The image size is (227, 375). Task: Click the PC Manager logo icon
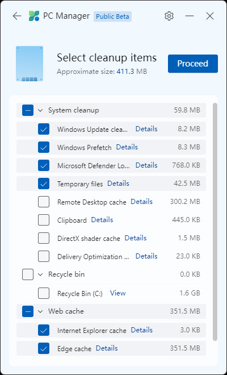34,16
